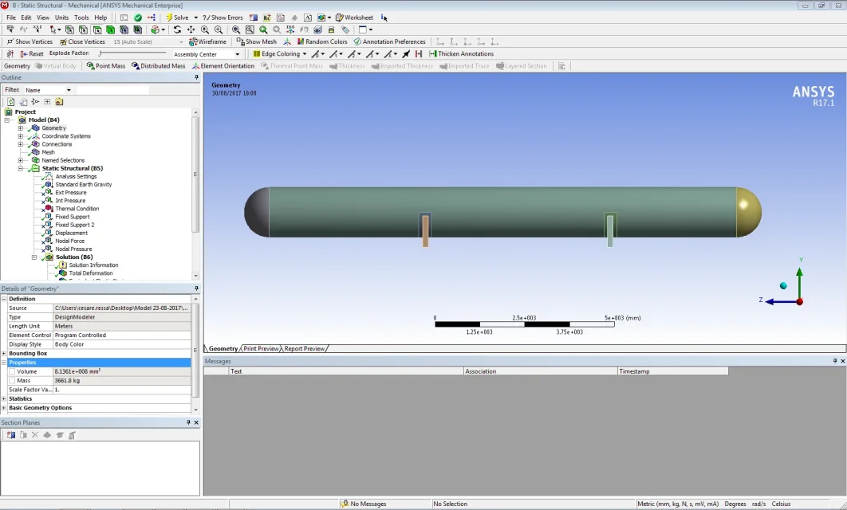
Task: Tick the Mass checkbox in Details
Action: pyautogui.click(x=12, y=381)
